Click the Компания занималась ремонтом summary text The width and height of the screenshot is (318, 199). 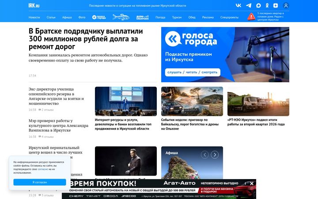tap(88, 57)
